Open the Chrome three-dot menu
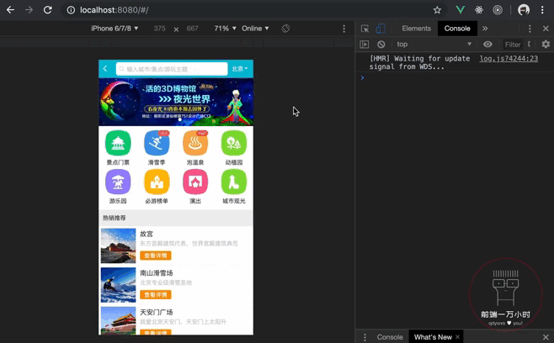The width and height of the screenshot is (554, 343). click(x=542, y=10)
